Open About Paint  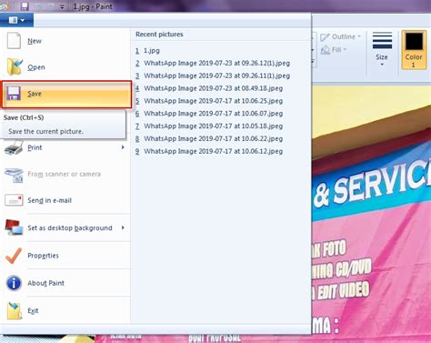pyautogui.click(x=65, y=283)
